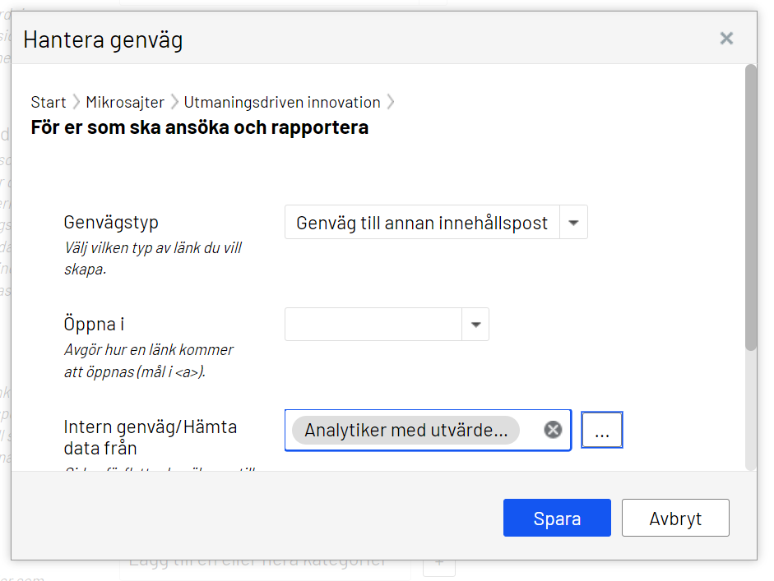Click the chevron after "Utmaningsdriven innovation" breadcrumb

coord(391,102)
